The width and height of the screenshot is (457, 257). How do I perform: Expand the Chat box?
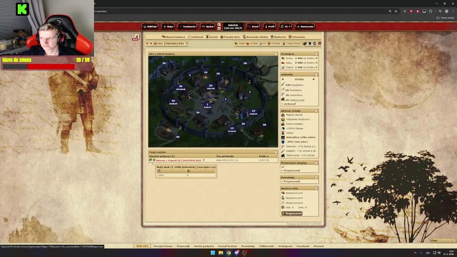point(454,241)
